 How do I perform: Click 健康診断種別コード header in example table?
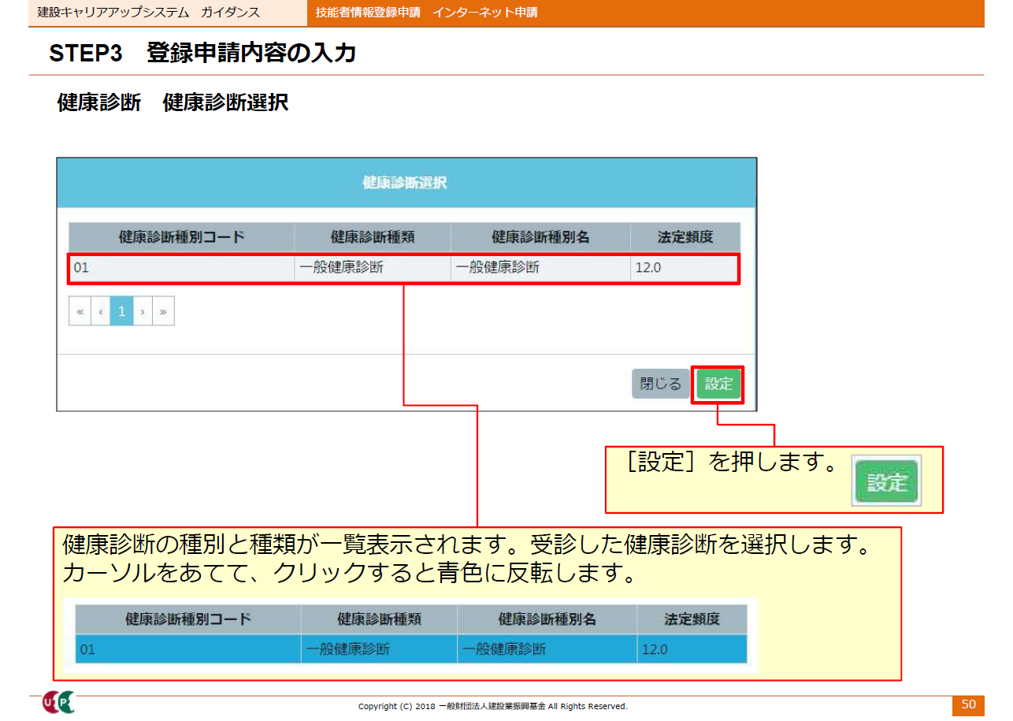[188, 619]
